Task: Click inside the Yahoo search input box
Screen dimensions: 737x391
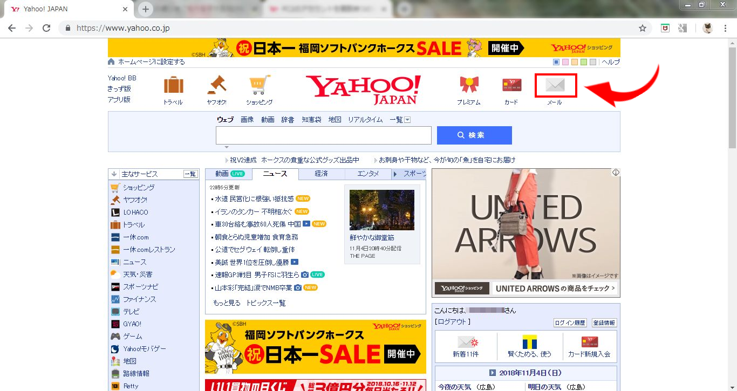Action: [x=324, y=135]
